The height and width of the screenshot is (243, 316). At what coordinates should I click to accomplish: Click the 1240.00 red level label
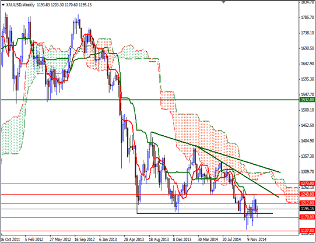click(307, 194)
